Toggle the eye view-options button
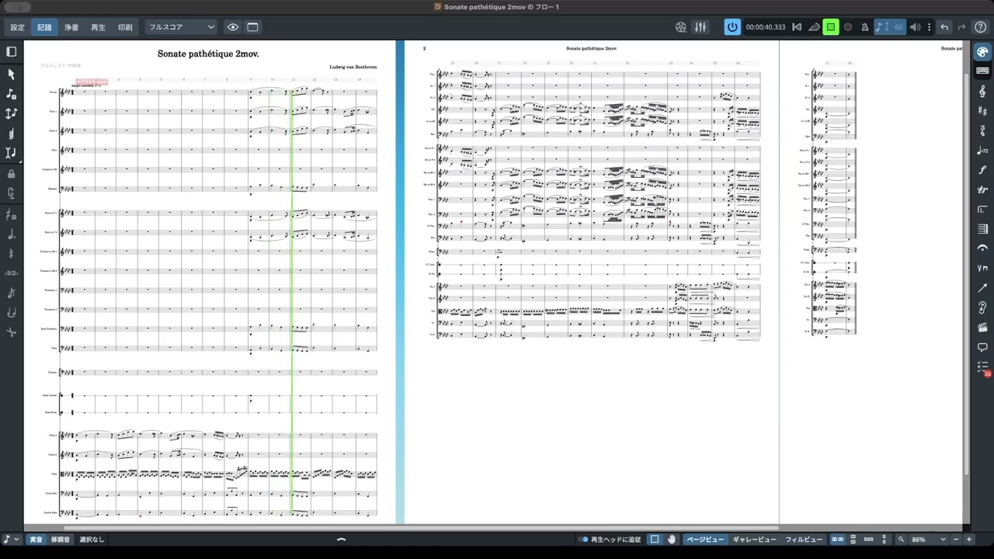The height and width of the screenshot is (559, 994). pyautogui.click(x=232, y=27)
